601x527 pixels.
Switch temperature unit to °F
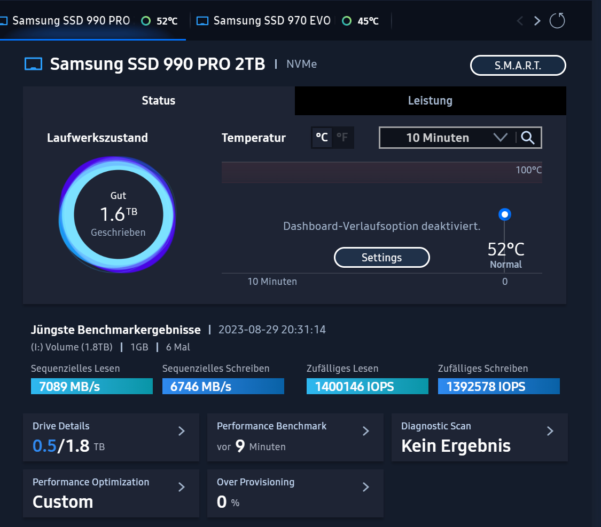click(x=342, y=137)
